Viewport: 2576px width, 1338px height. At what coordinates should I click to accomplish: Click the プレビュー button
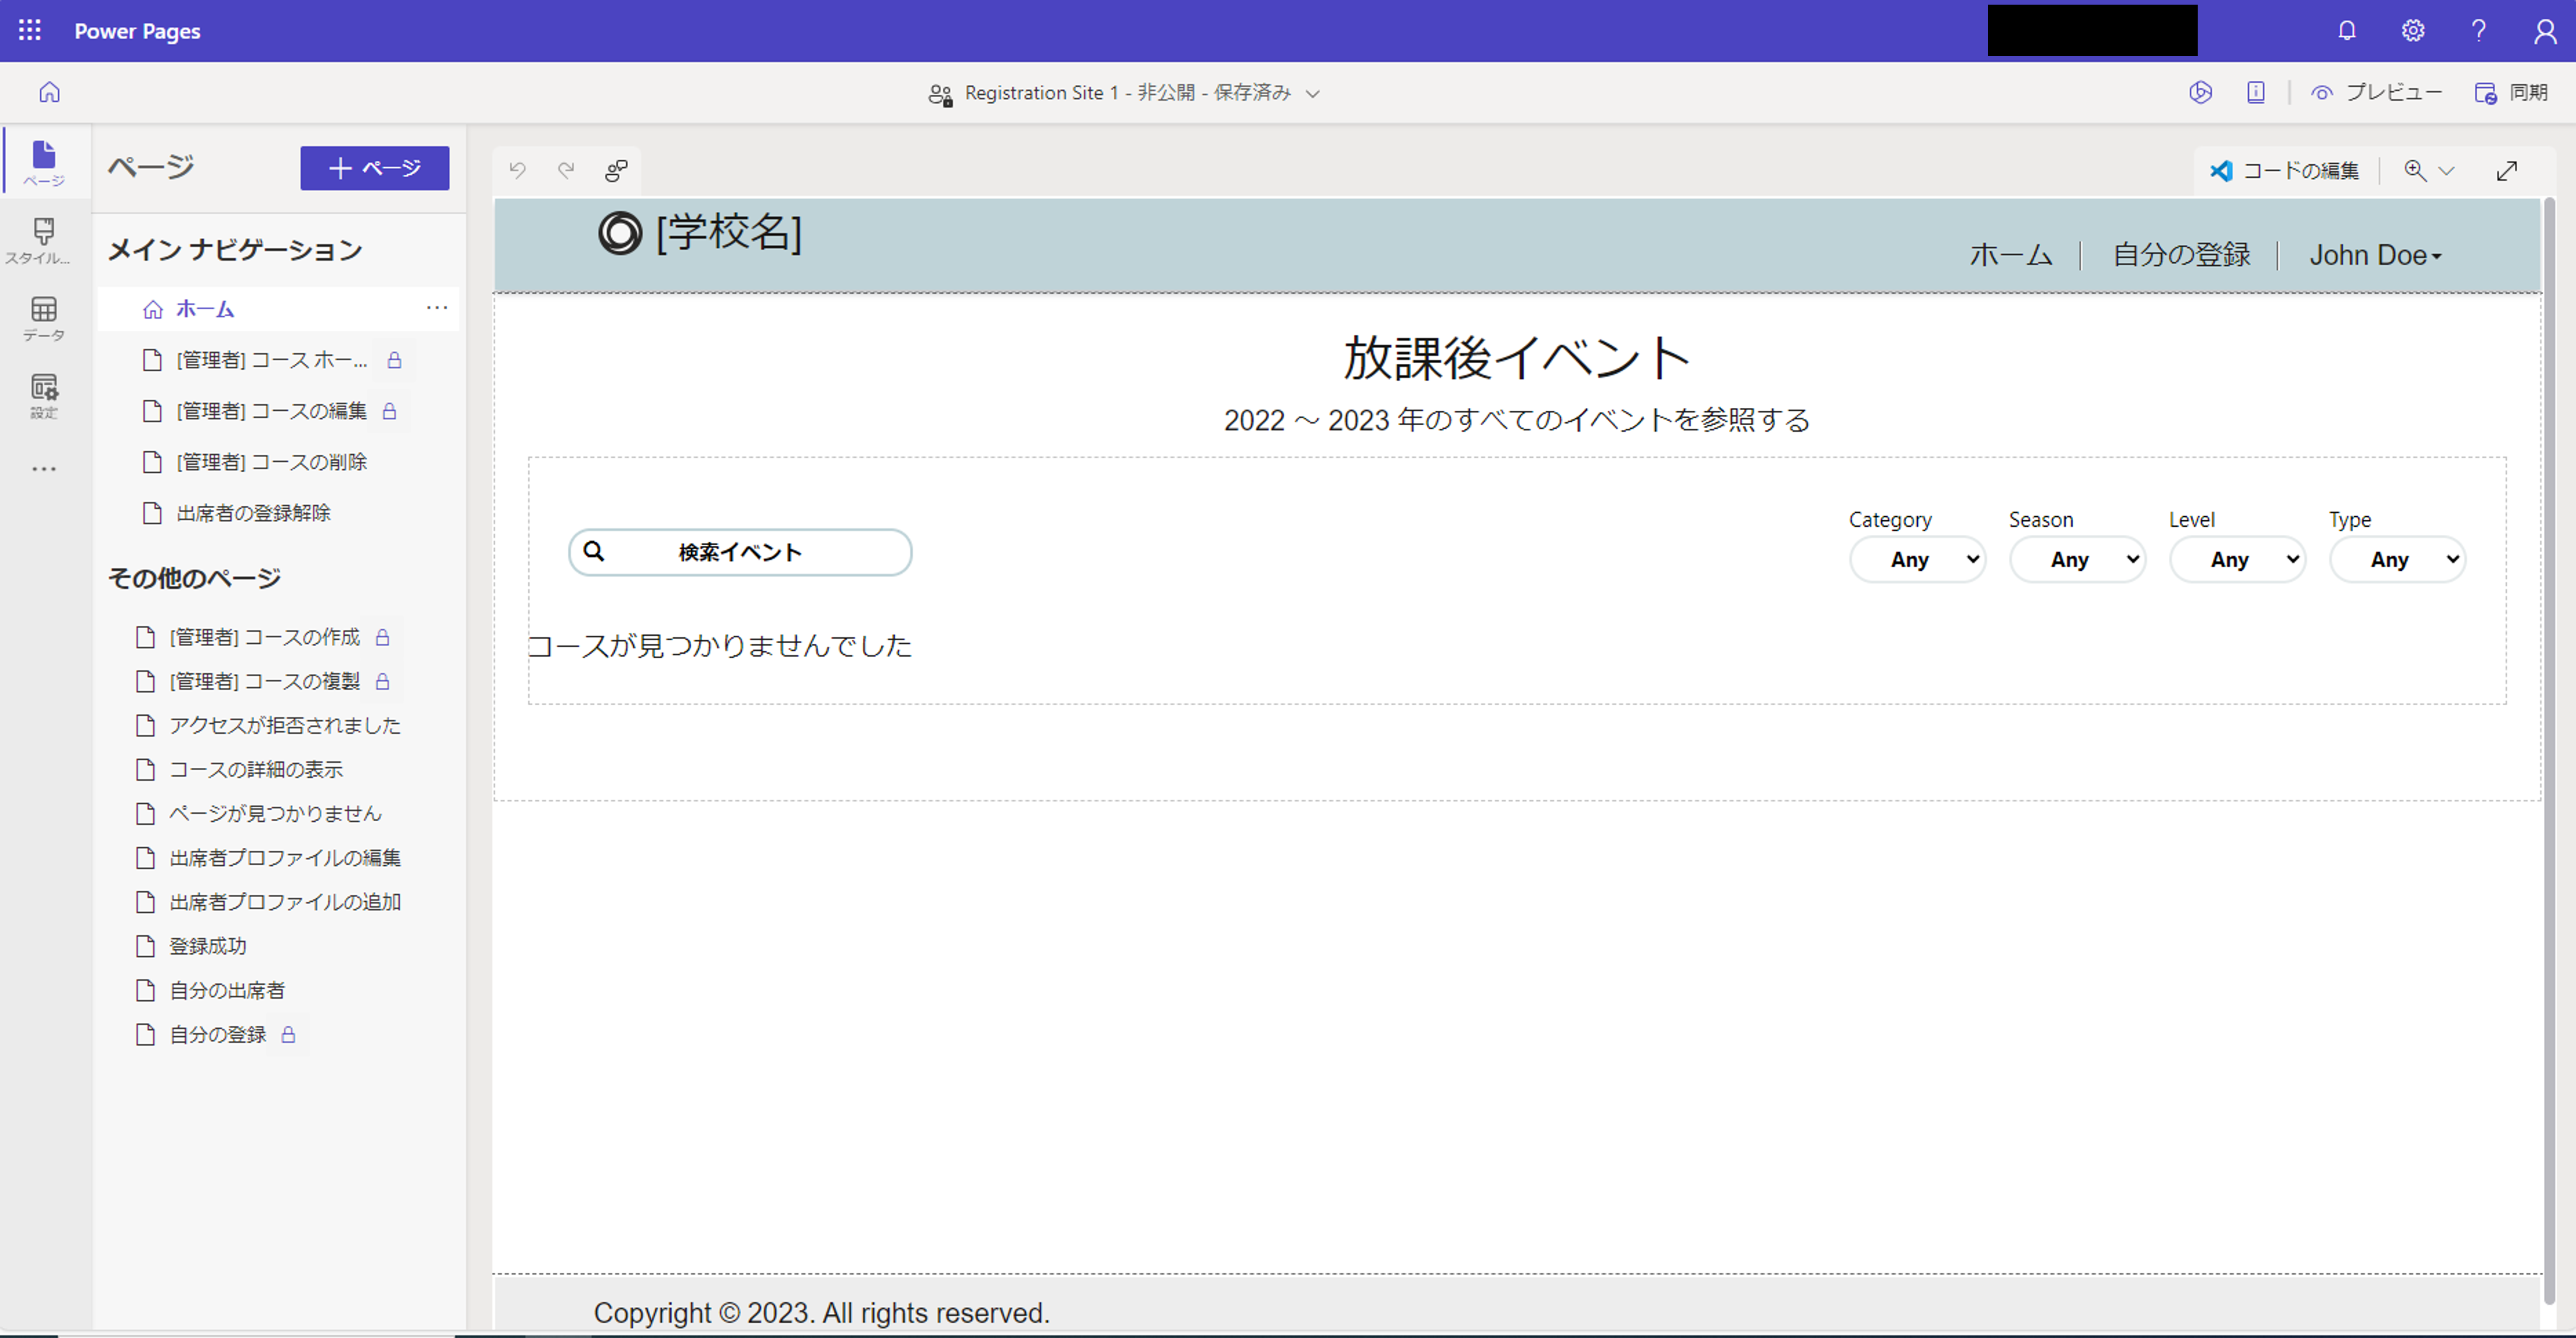(2376, 92)
